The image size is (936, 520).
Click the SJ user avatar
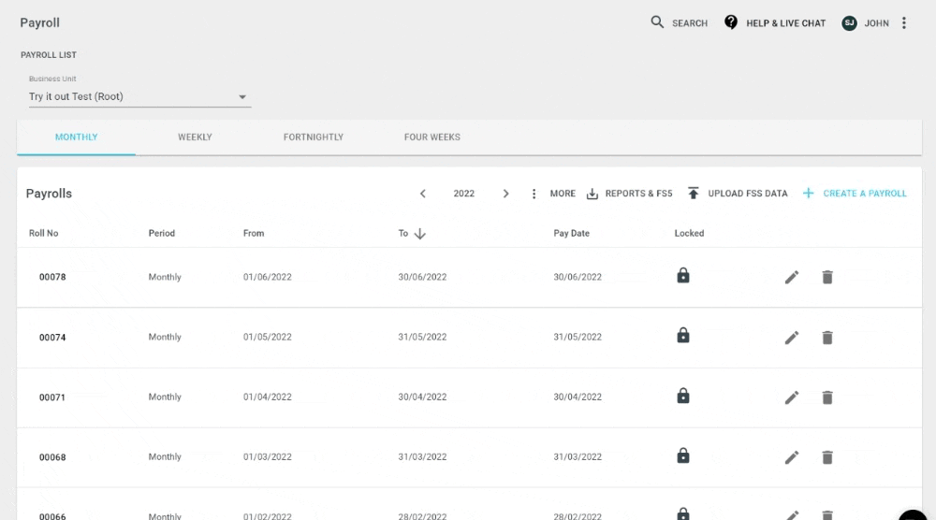coord(850,23)
